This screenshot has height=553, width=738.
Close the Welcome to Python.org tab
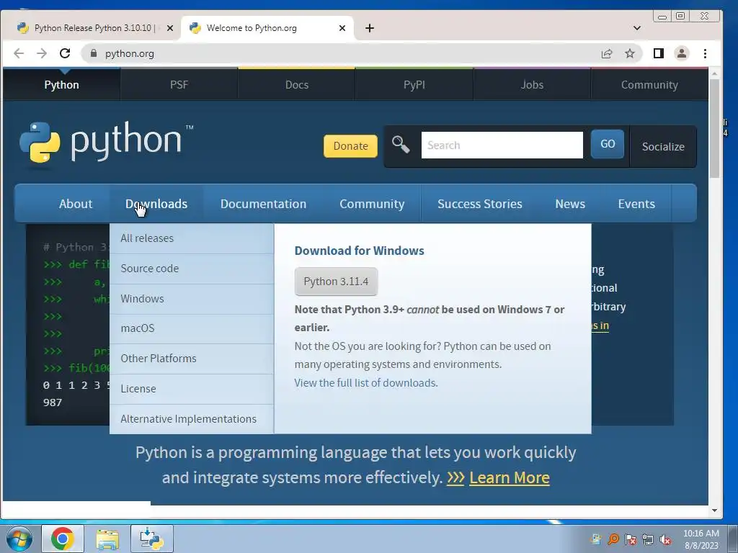pos(342,28)
